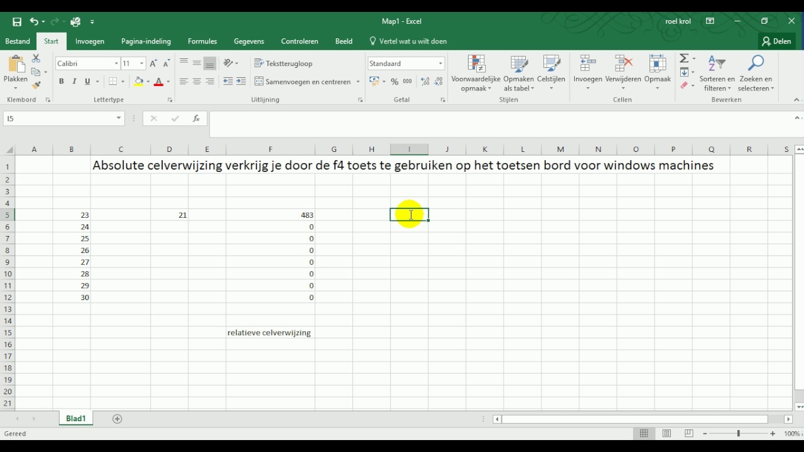Expand the Name Box dropdown arrow
The width and height of the screenshot is (804, 452).
coord(119,118)
